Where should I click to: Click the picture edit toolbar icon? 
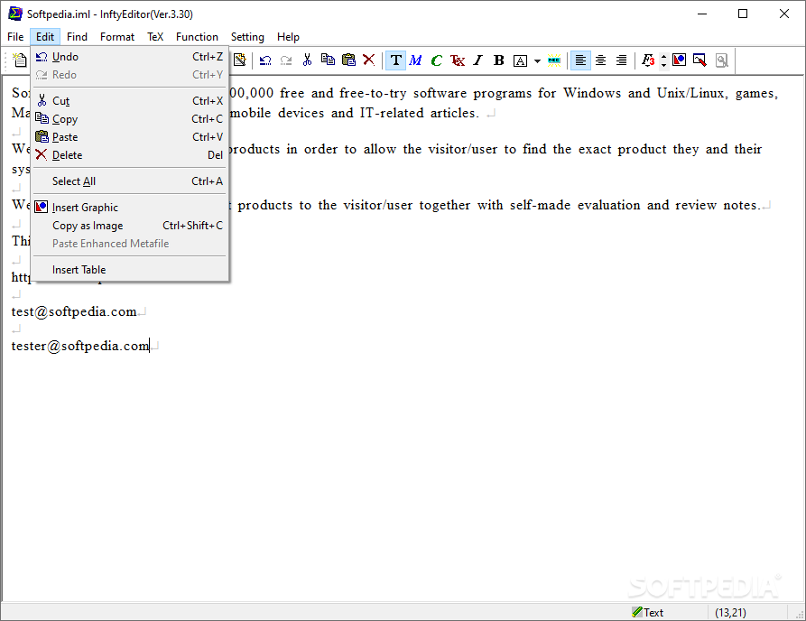pos(699,60)
